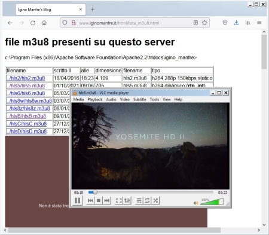
Task: Open Firefox downloads panel
Action: pos(236,23)
